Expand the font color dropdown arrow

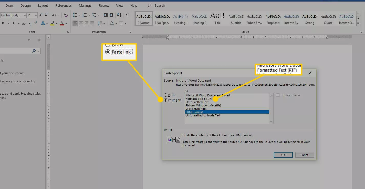(x=66, y=23)
